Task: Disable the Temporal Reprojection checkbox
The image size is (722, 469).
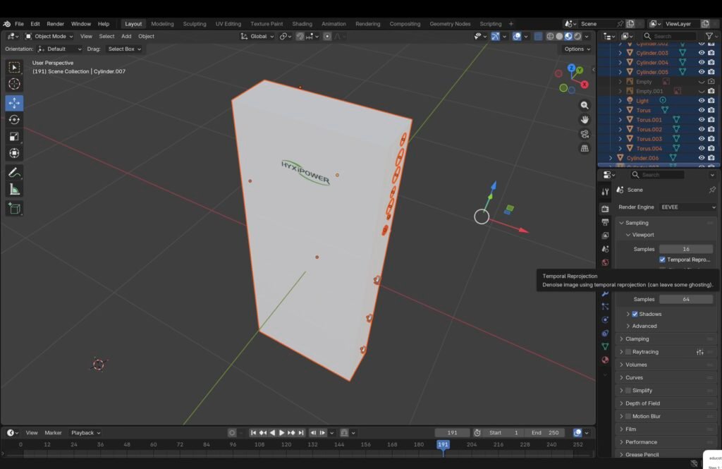Action: [x=662, y=260]
